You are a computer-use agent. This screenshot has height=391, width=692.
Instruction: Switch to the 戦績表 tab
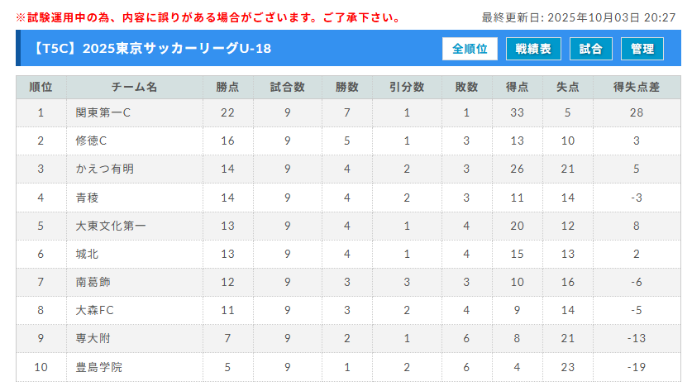tap(533, 49)
